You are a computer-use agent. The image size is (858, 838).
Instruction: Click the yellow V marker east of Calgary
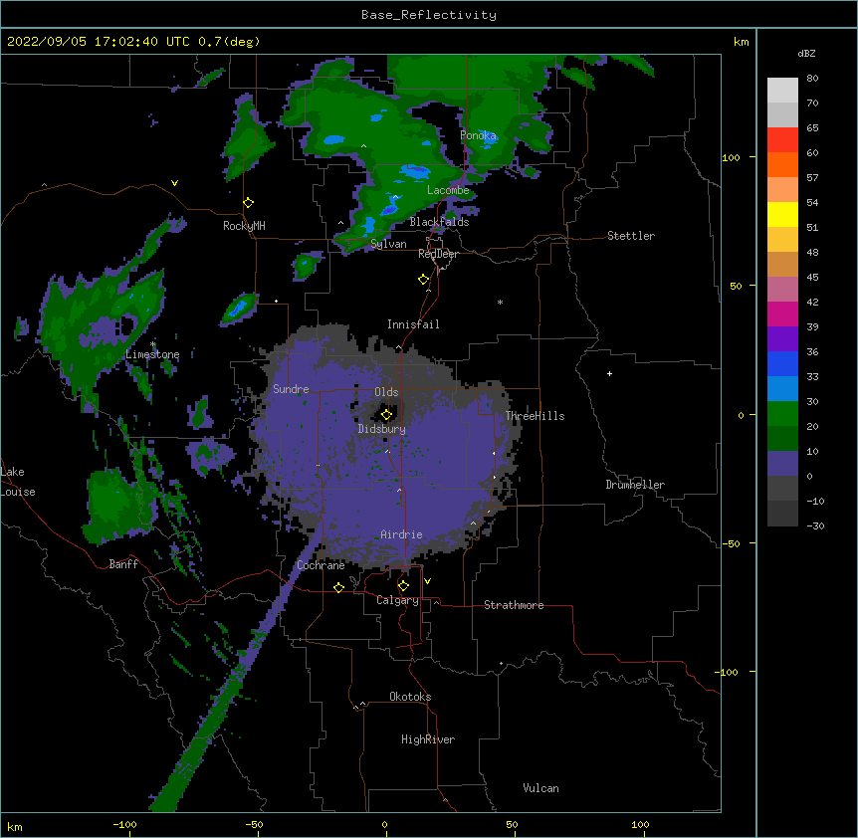[427, 581]
